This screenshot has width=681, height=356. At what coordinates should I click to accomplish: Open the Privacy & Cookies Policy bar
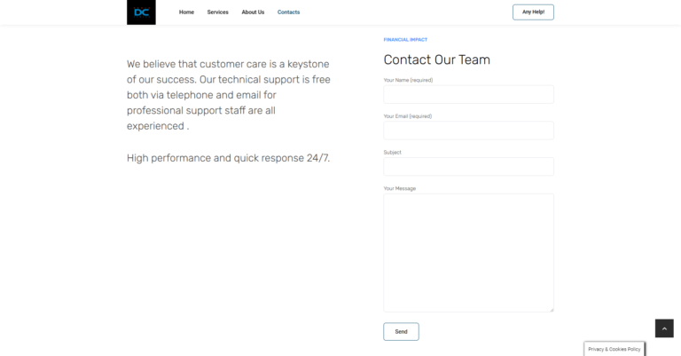click(x=614, y=349)
